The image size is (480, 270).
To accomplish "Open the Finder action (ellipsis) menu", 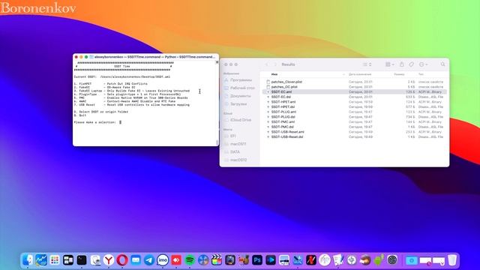I will [423, 64].
